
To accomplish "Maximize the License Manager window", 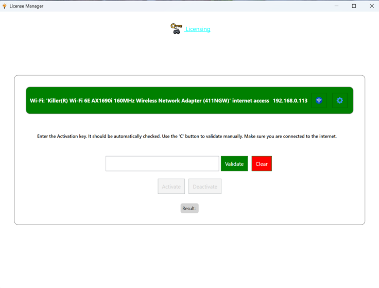I will click(x=354, y=6).
